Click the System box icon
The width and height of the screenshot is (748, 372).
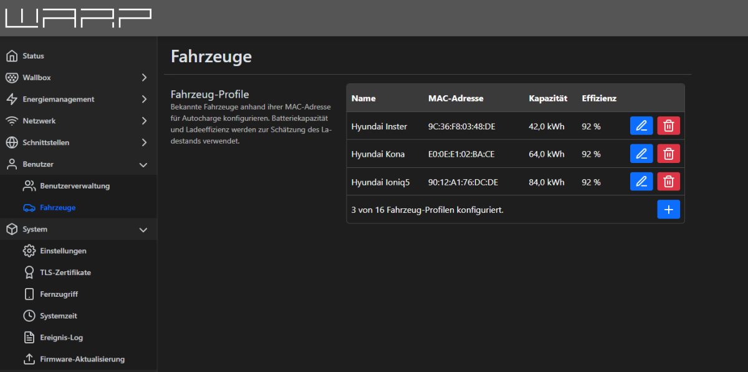(x=12, y=229)
